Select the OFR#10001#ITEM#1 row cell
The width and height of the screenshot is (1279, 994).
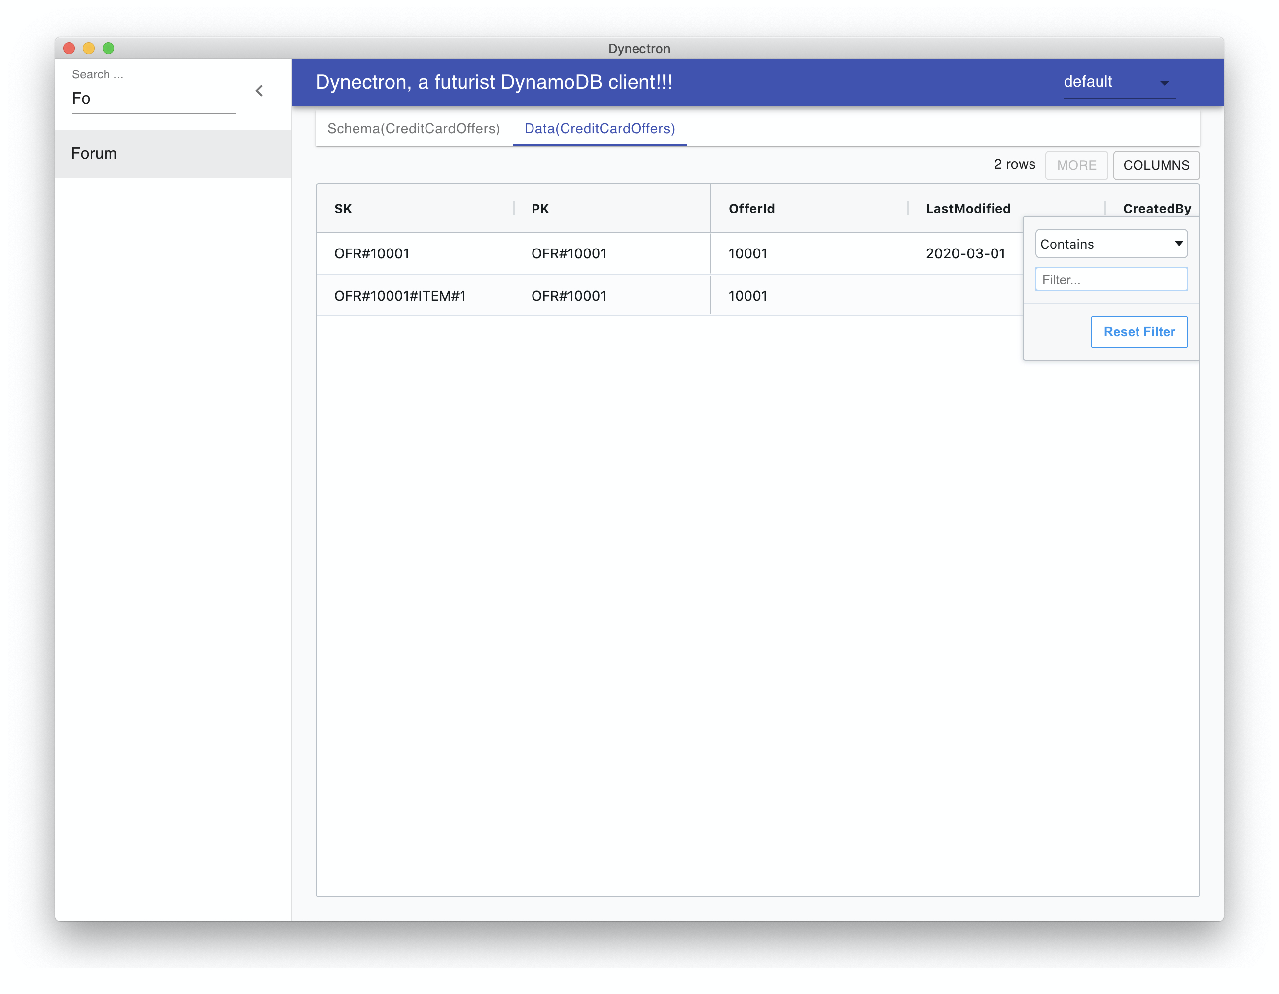[x=400, y=296]
